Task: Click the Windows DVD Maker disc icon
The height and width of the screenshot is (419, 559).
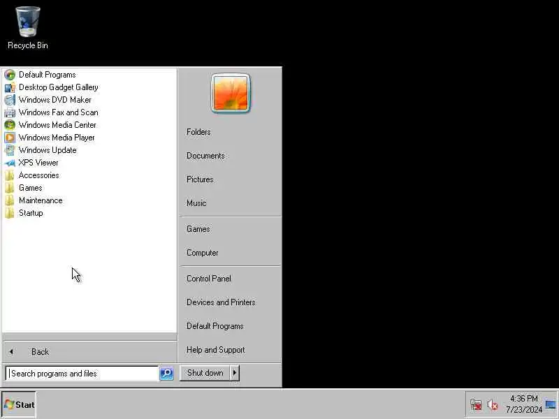Action: [x=10, y=100]
